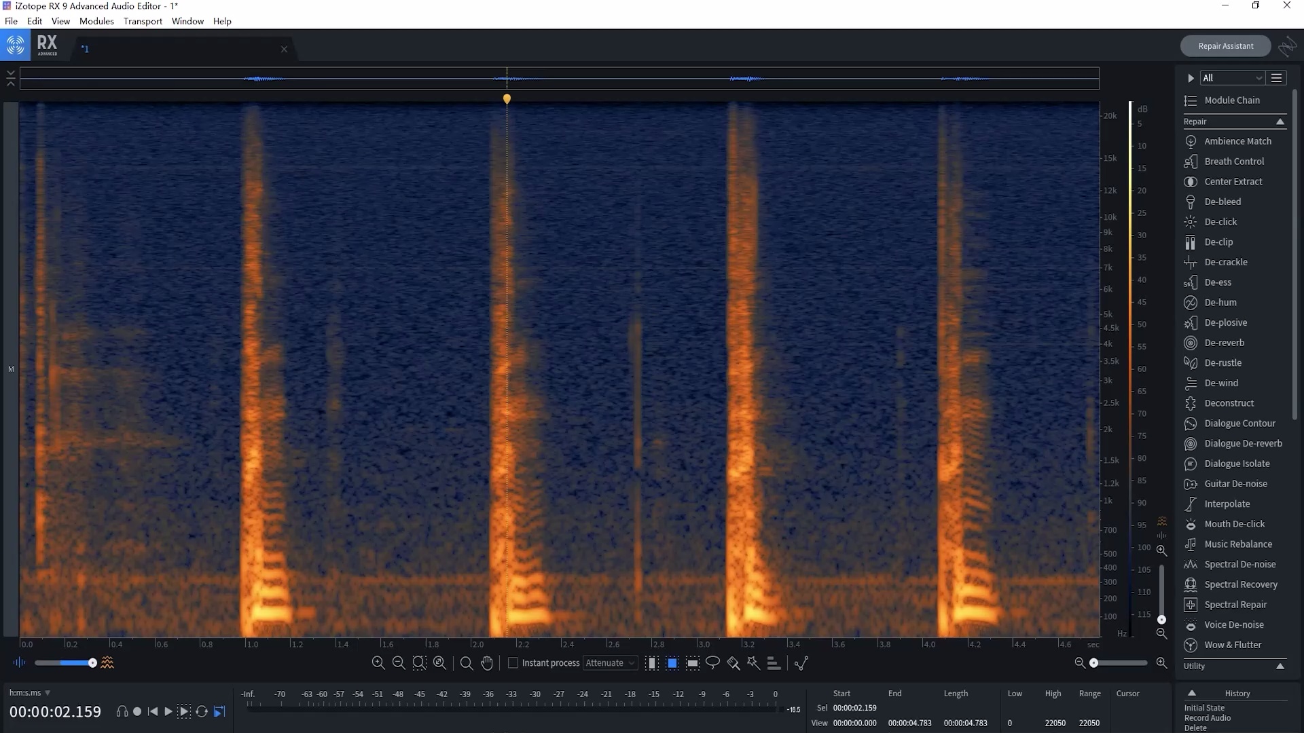Open the h:m:s.ms time format dropdown

coord(30,693)
